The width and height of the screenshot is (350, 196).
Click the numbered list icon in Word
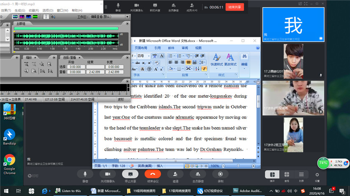[180, 56]
